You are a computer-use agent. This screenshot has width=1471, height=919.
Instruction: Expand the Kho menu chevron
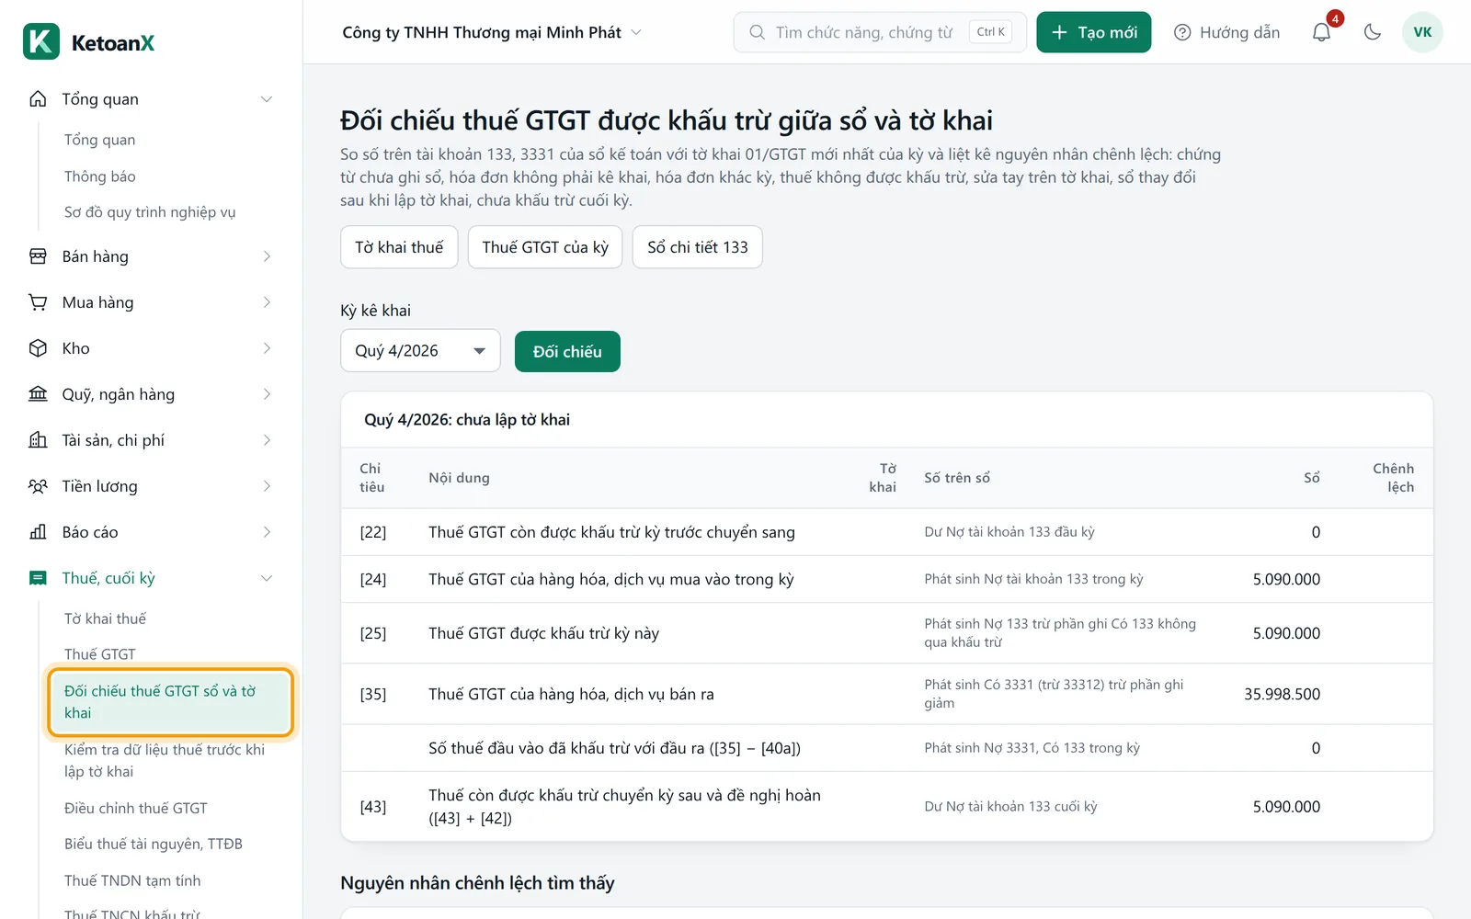tap(267, 348)
